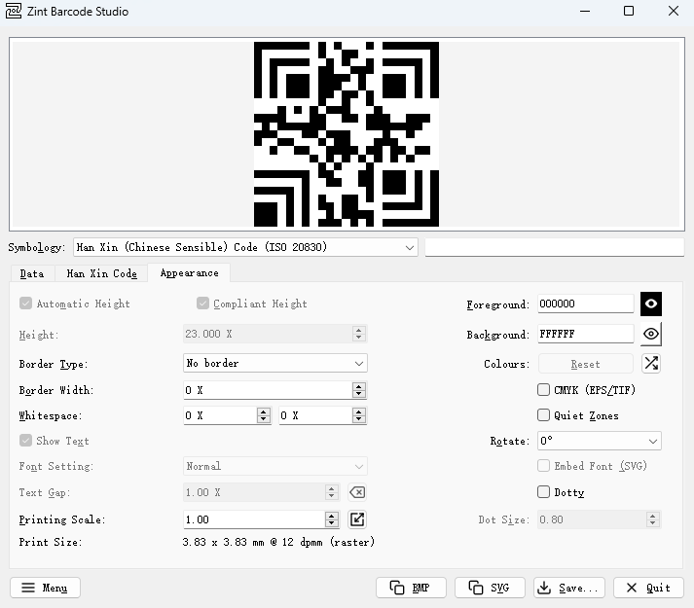Click the Quit button
694x608 pixels.
[x=648, y=588]
